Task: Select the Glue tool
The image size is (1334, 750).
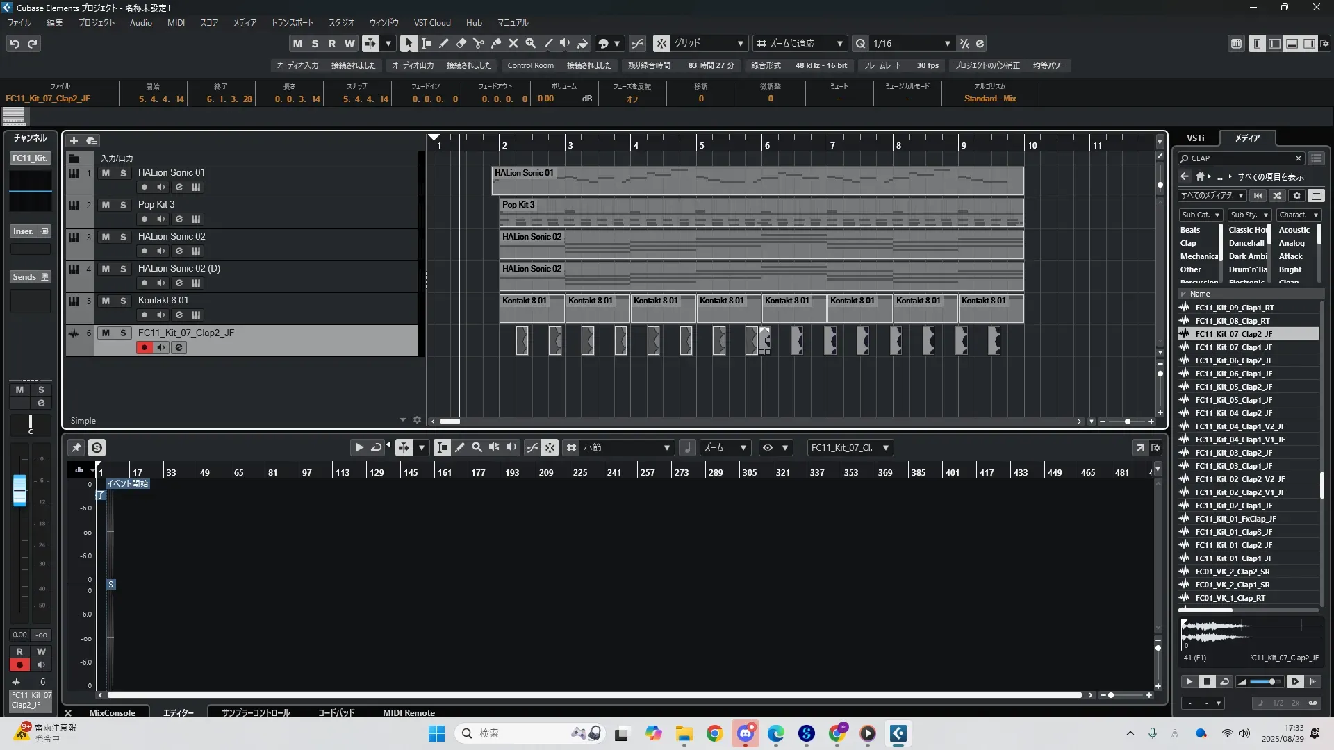Action: pyautogui.click(x=496, y=43)
